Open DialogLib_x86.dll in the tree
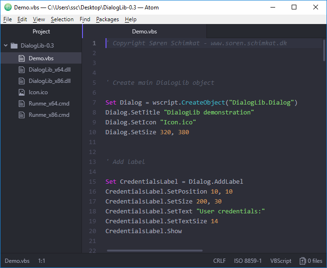Viewport: 327px width, 268px height. point(49,81)
